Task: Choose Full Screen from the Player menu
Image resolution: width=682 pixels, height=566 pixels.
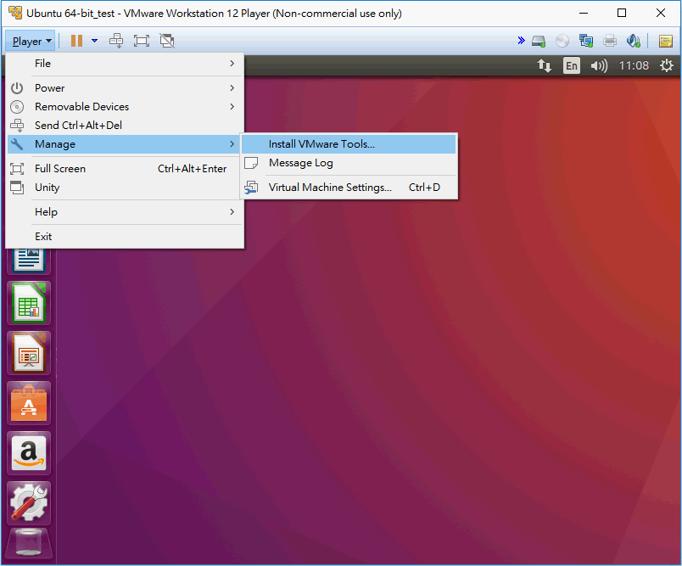Action: pos(125,169)
